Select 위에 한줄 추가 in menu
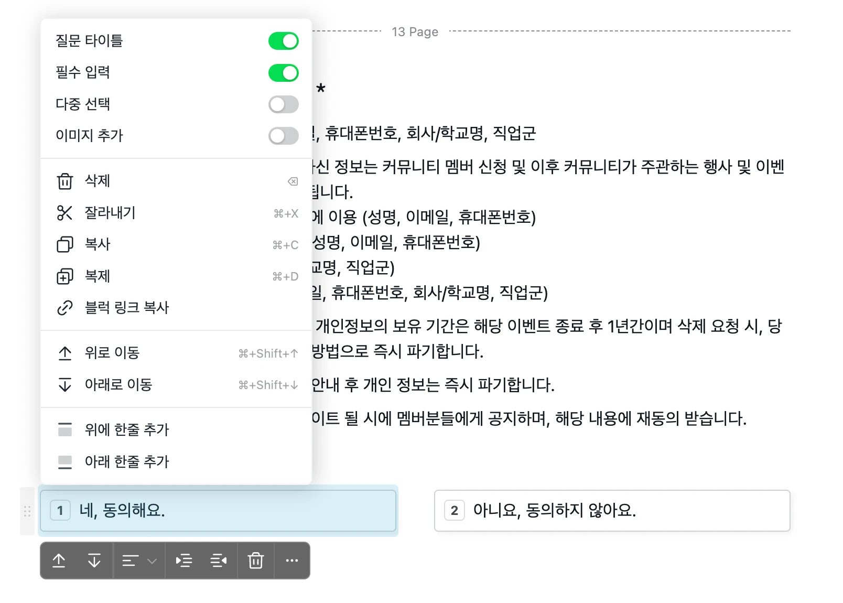This screenshot has height=603, width=843. 126,430
